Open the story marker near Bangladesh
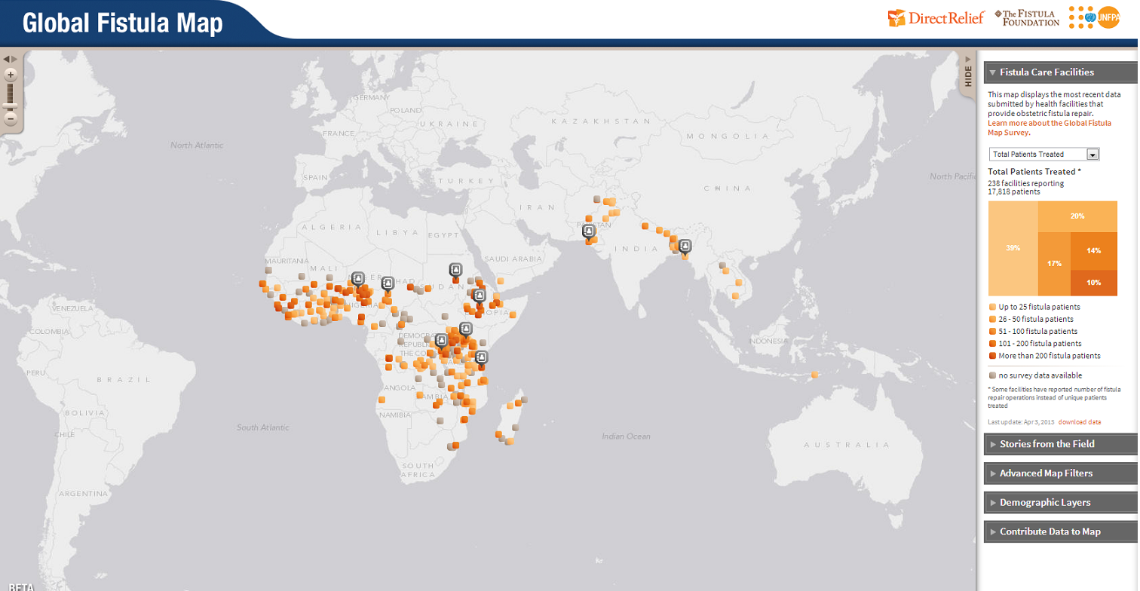 click(685, 246)
